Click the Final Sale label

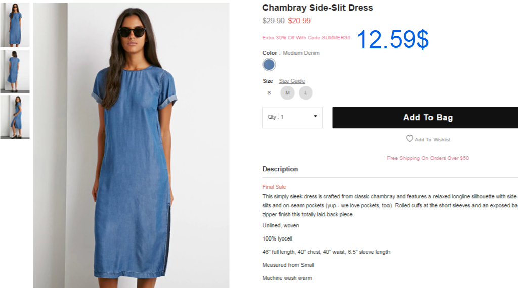pos(274,187)
